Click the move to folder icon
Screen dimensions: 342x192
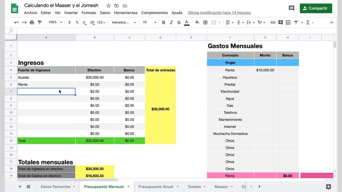pyautogui.click(x=117, y=6)
